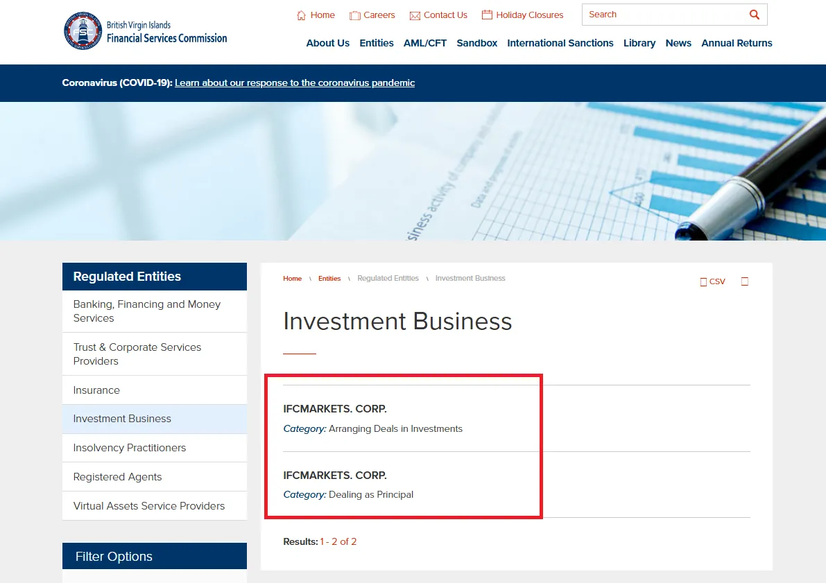The height and width of the screenshot is (583, 826).
Task: Click the FSC logo emblem
Action: tap(83, 31)
